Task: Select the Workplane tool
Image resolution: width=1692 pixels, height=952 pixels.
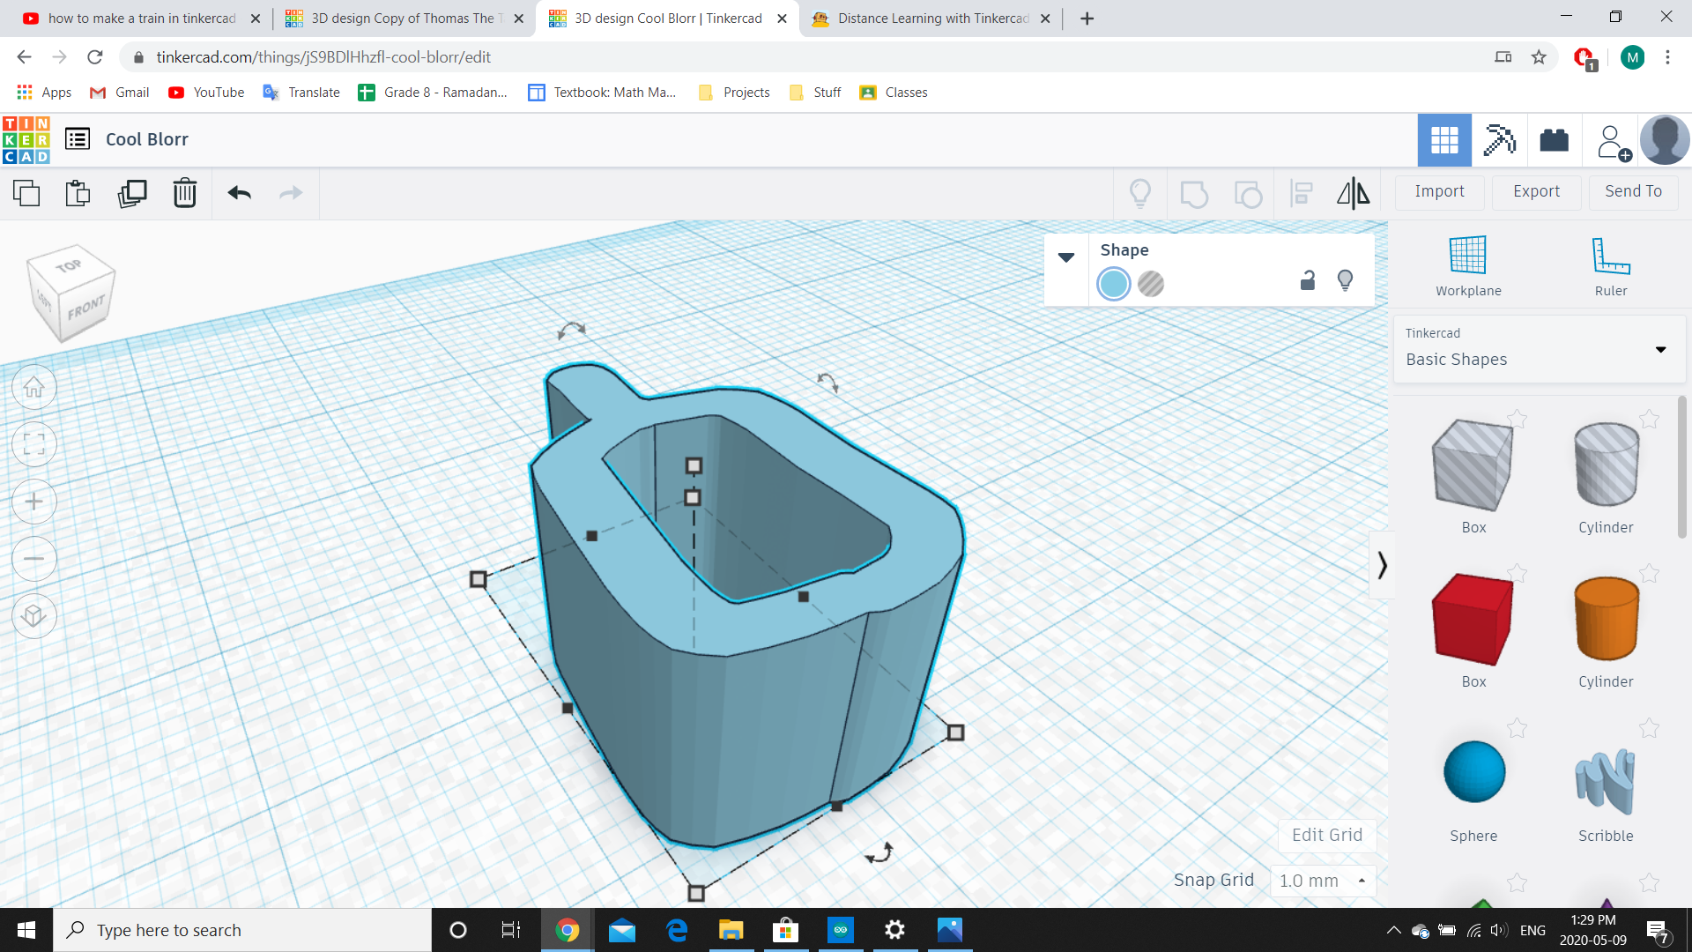Action: (1467, 265)
